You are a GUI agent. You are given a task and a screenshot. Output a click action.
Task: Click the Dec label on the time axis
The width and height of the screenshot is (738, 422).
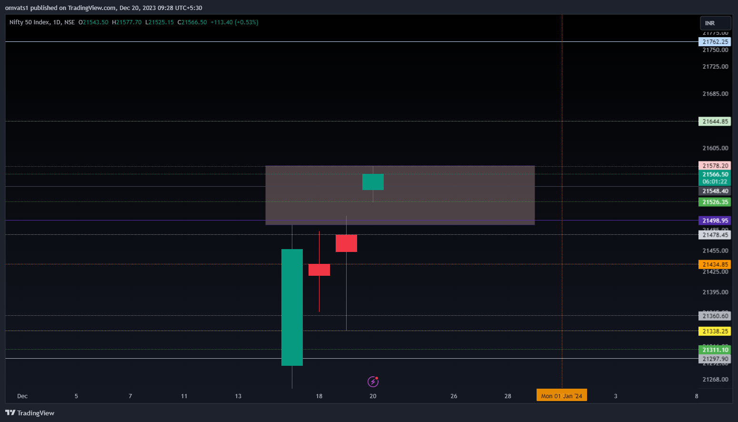point(22,396)
